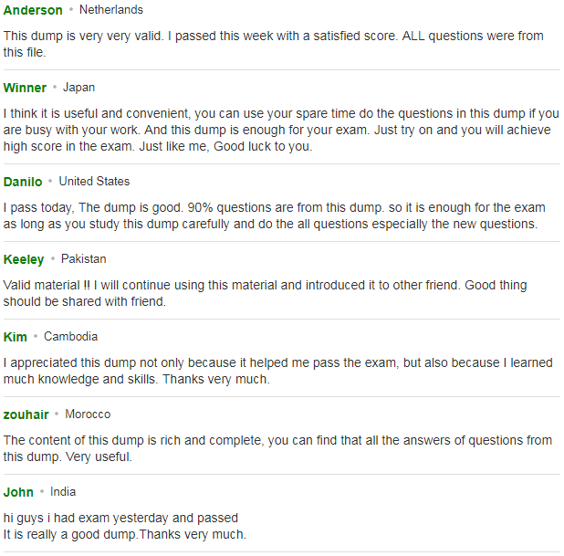Click the India country label
564x556 pixels.
(x=63, y=492)
